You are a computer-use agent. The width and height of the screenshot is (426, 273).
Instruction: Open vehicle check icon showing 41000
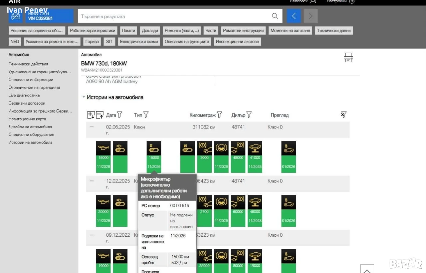tap(255, 156)
